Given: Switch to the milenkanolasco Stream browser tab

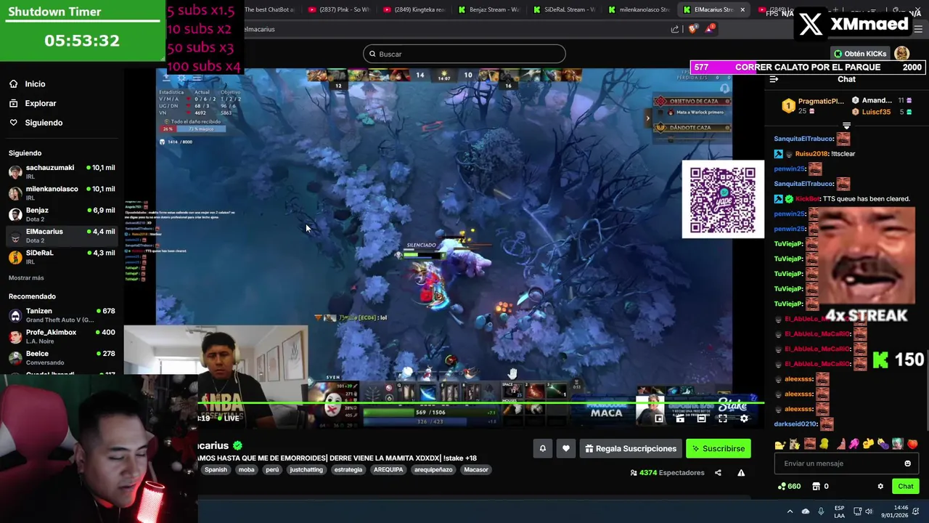Looking at the screenshot, I should click(x=639, y=9).
